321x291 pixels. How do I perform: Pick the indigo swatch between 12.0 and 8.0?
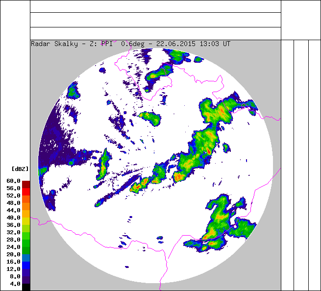(x=26, y=273)
